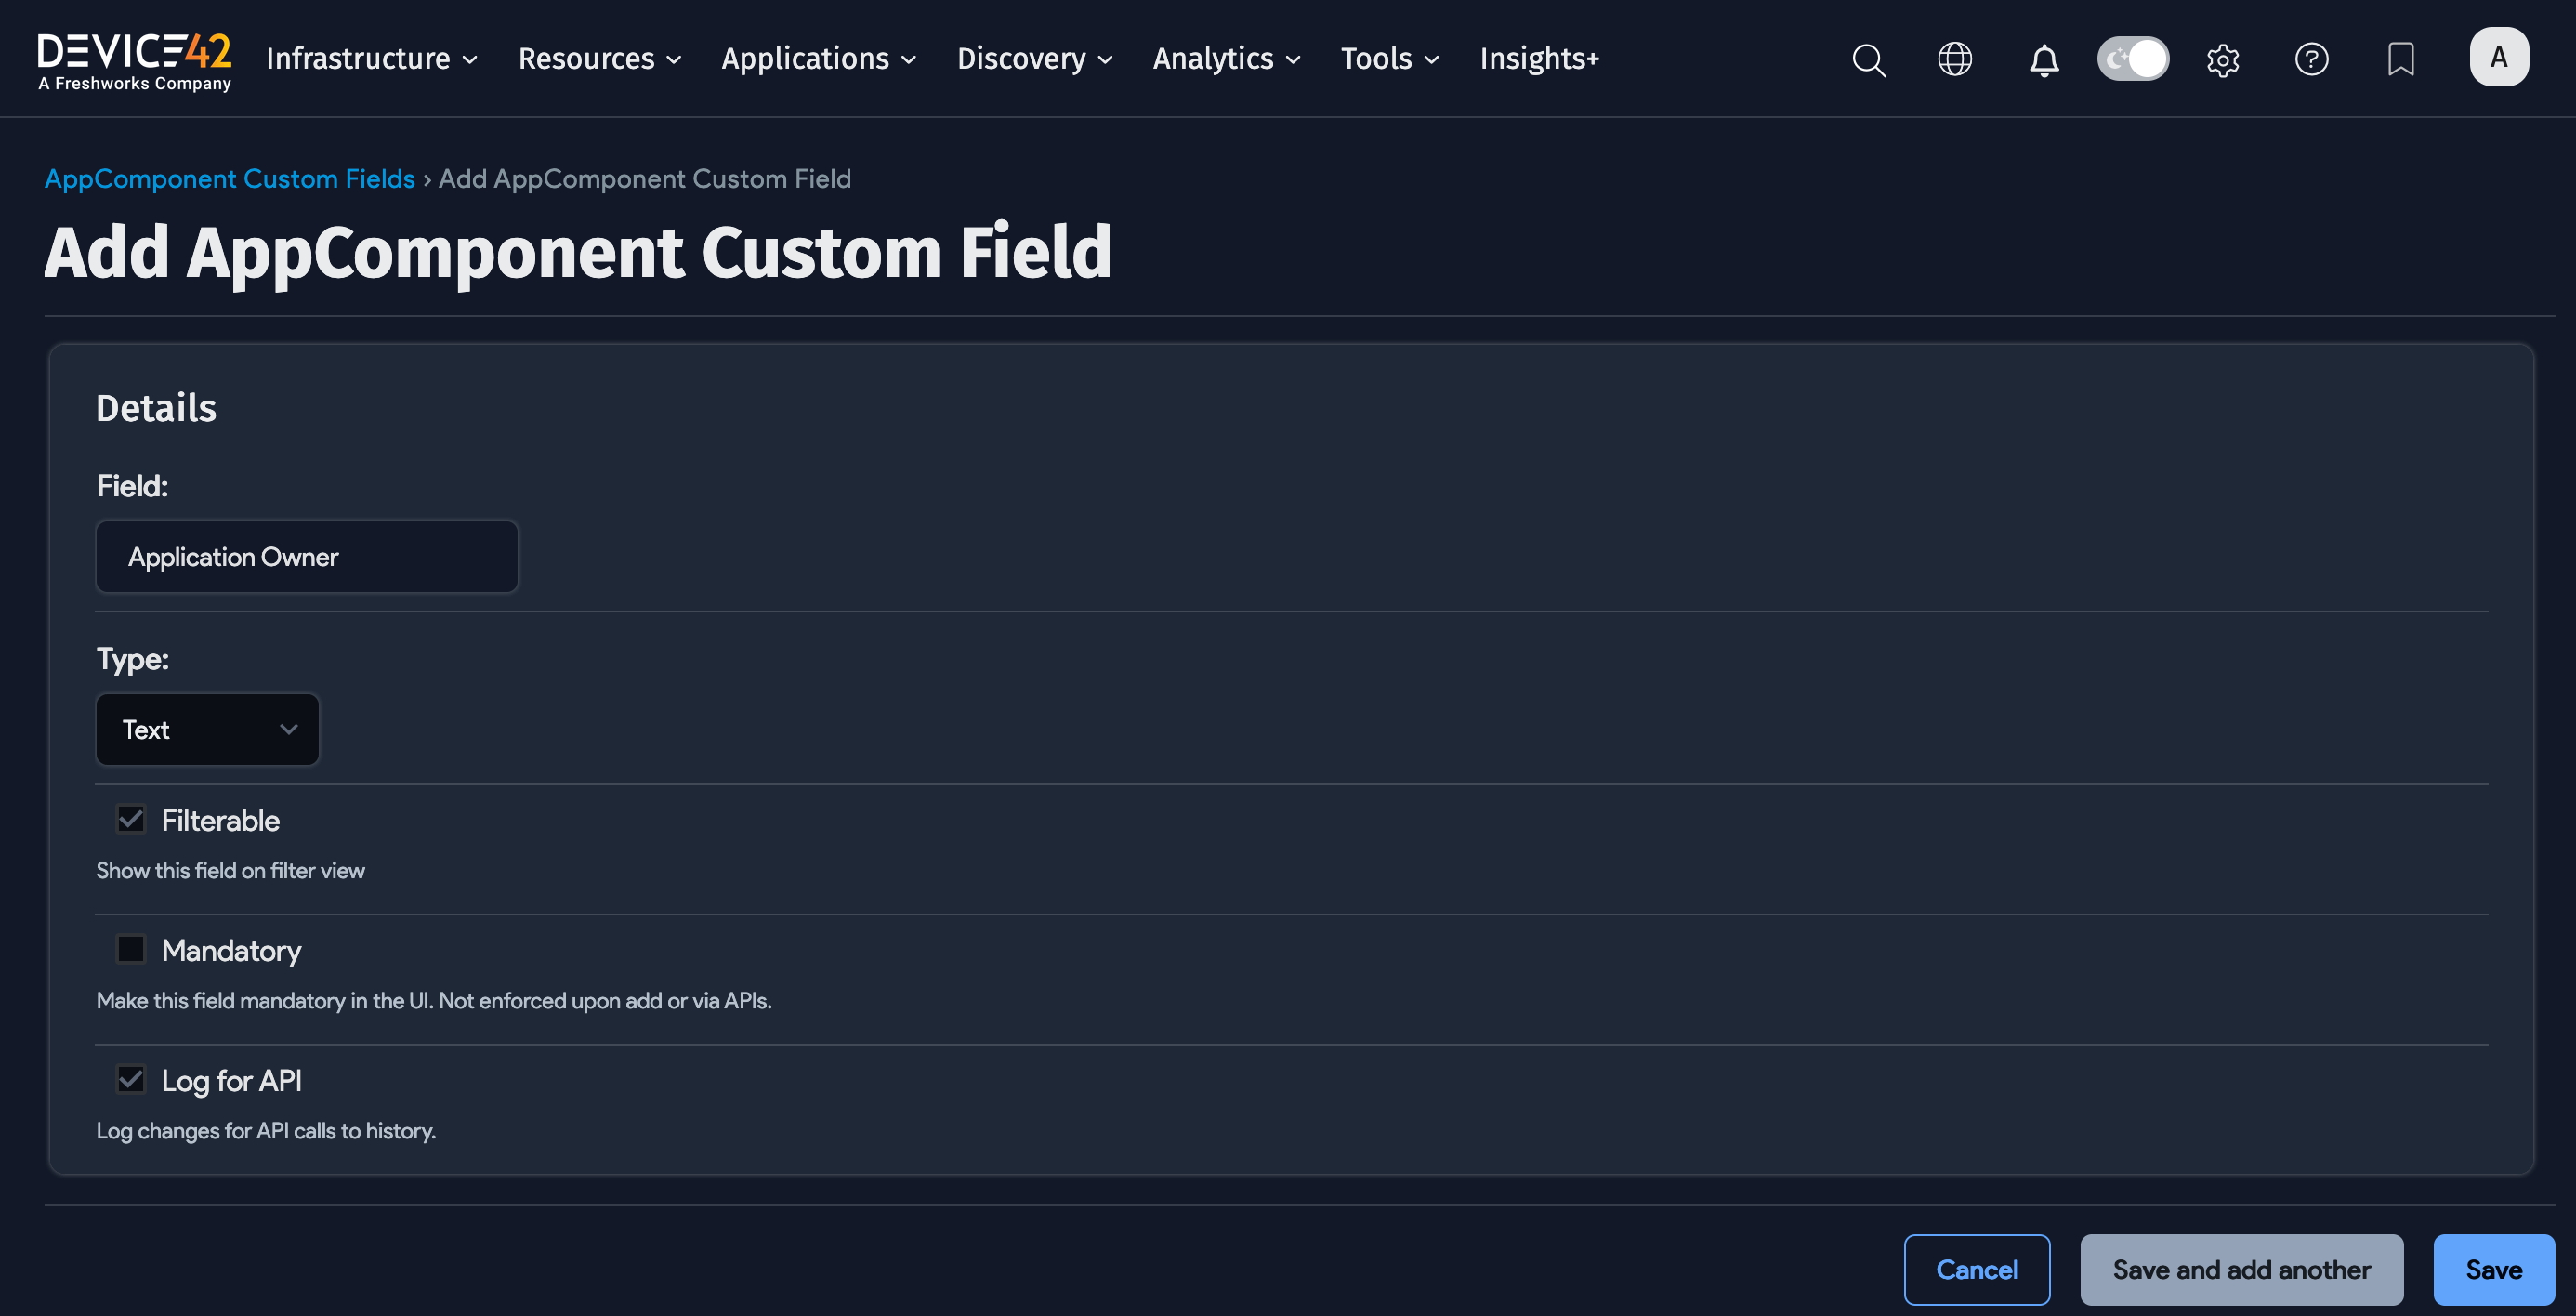The width and height of the screenshot is (2576, 1316).
Task: Expand the Analytics menu
Action: click(x=1225, y=59)
